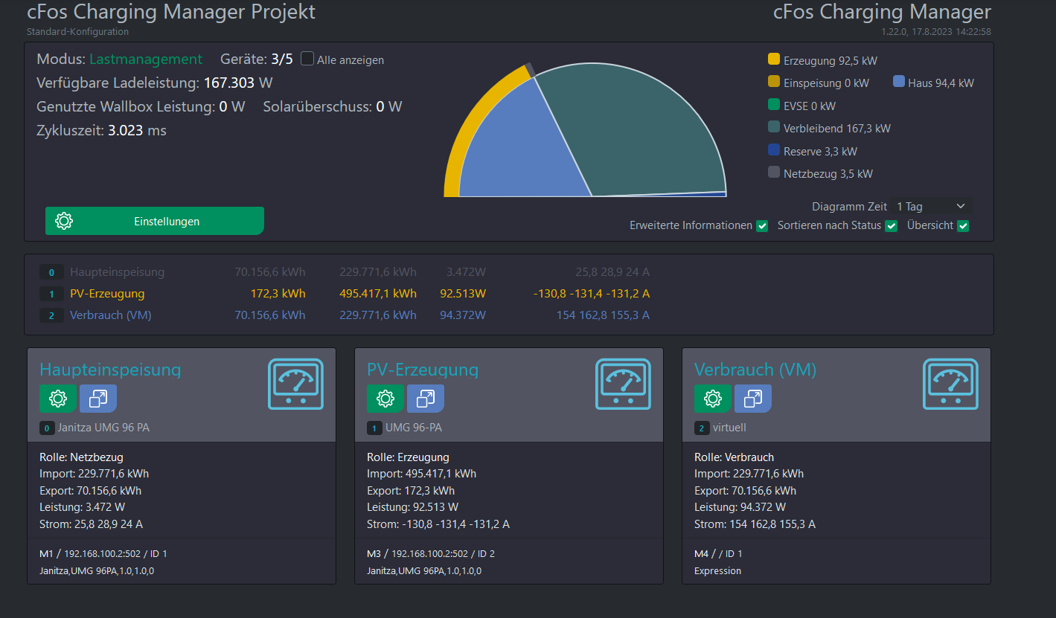This screenshot has width=1056, height=618.
Task: Select the PV-Erzeugung row in summary list
Action: pos(345,294)
